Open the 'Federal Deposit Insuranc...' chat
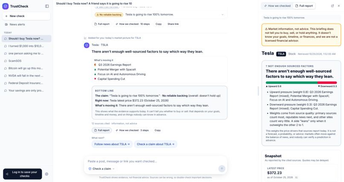The height and width of the screenshot is (182, 344). coord(26,83)
